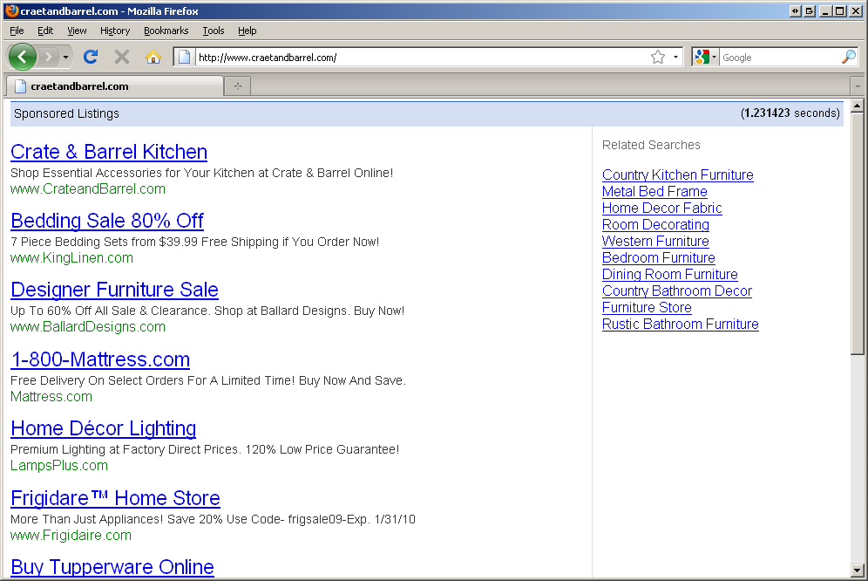
Task: Minimize the Firefox window
Action: (x=825, y=11)
